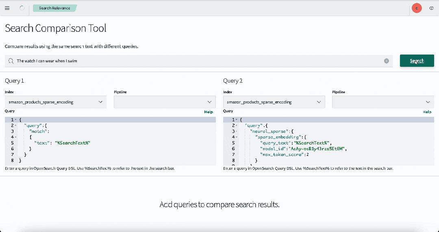Select the Search Relevance breadcrumb

54,8
